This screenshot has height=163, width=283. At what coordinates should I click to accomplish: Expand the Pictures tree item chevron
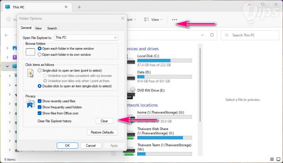(7, 48)
